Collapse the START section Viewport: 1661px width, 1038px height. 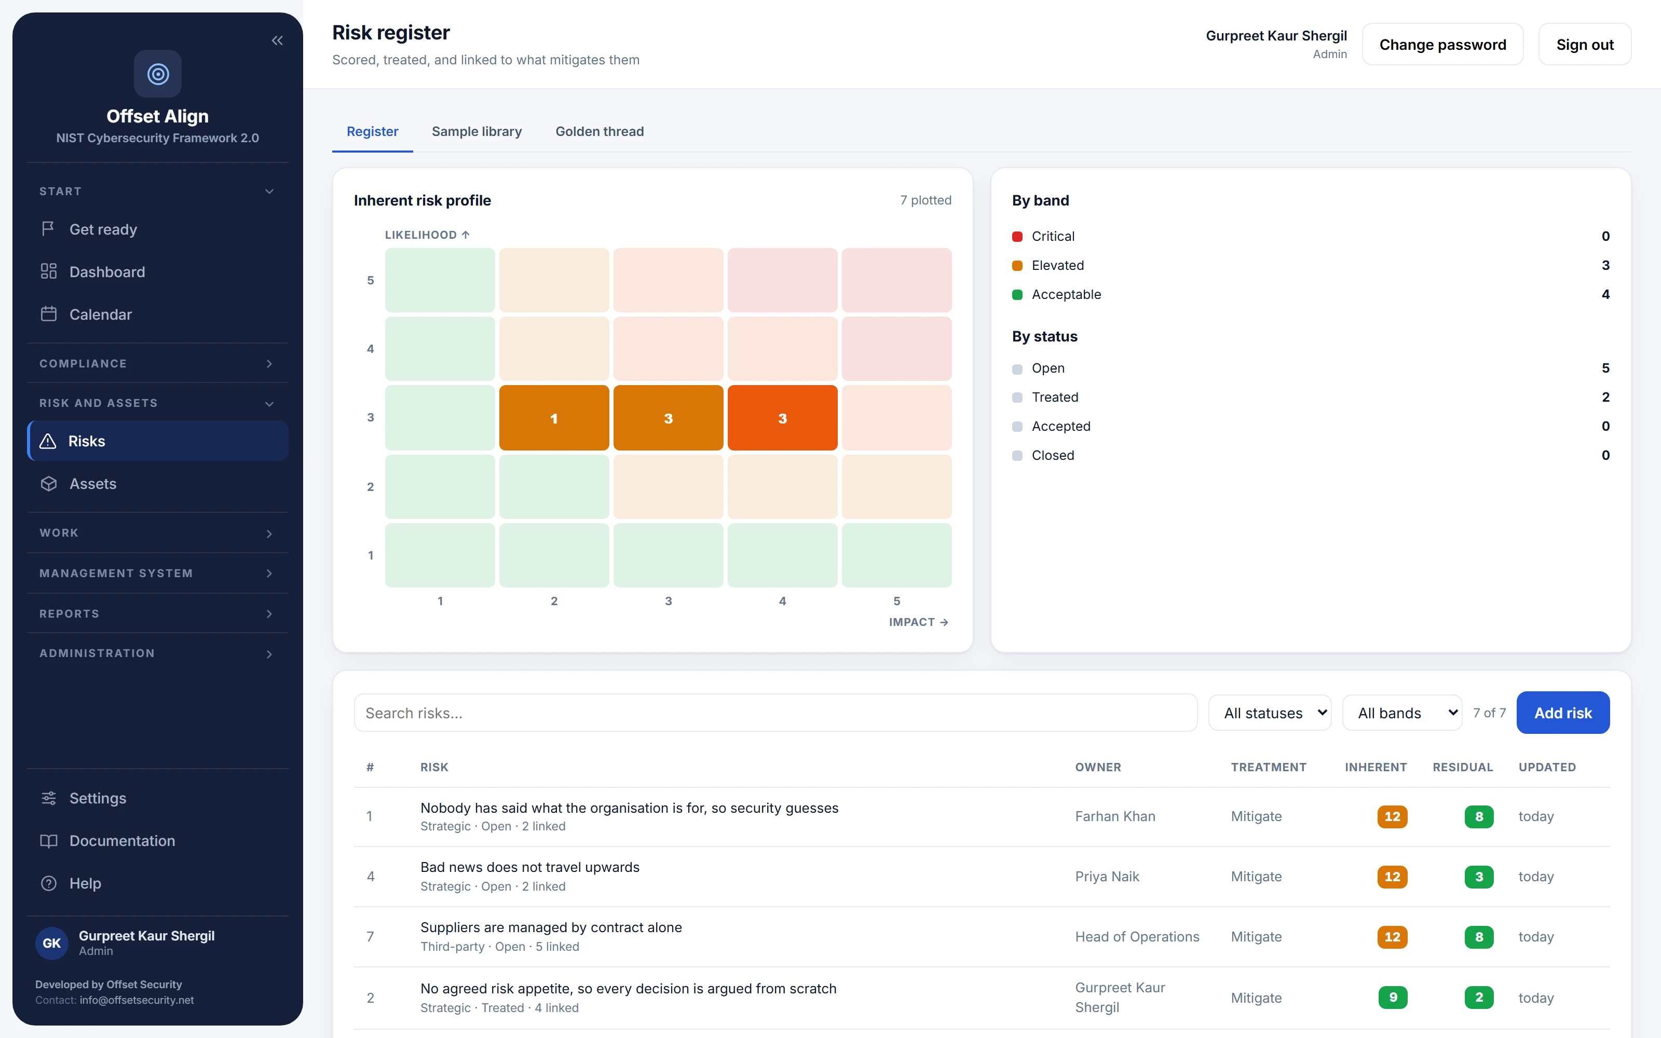(x=157, y=191)
